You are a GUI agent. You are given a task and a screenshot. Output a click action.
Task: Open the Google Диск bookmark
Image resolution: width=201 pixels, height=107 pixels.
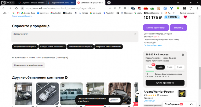28,13
